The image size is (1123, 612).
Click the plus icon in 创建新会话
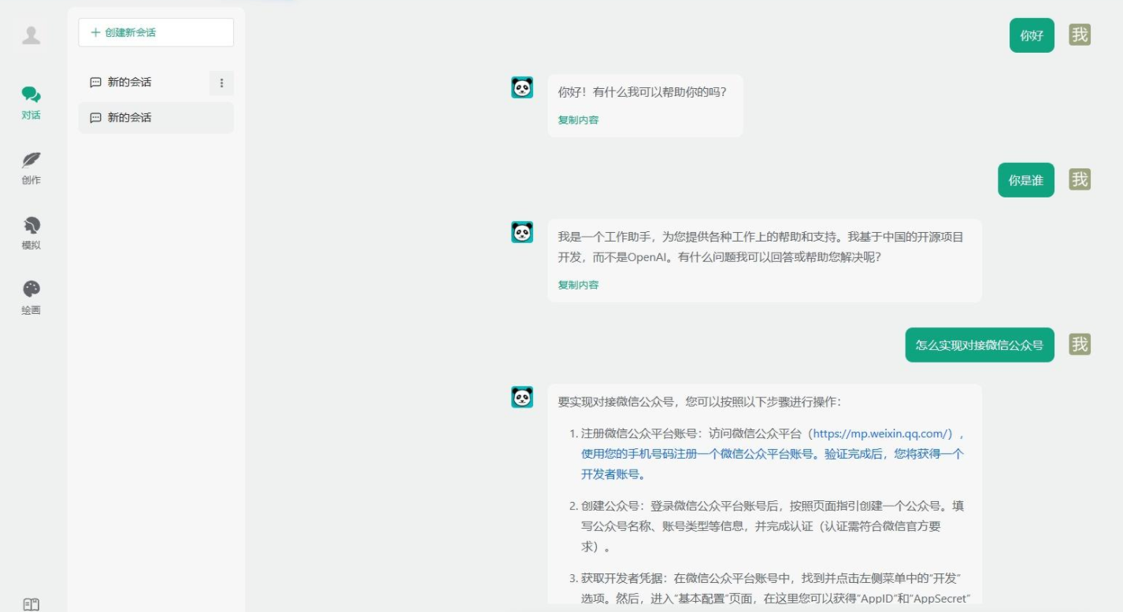96,32
